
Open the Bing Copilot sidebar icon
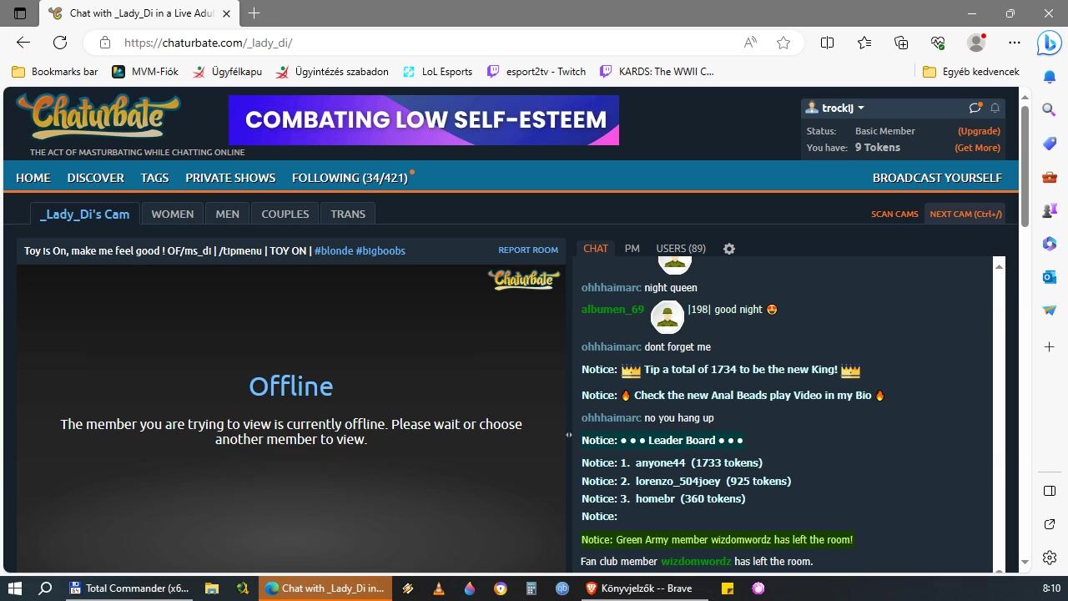pyautogui.click(x=1050, y=43)
